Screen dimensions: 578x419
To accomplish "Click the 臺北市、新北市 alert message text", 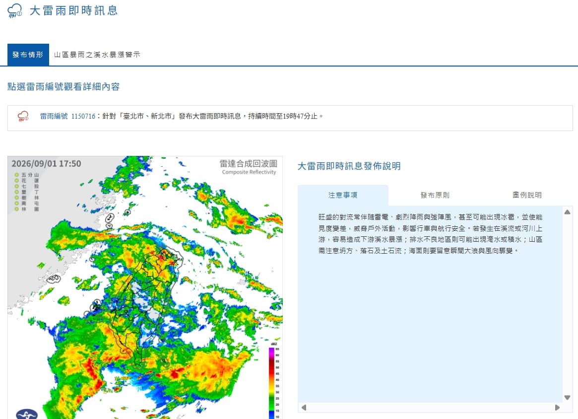I will pos(213,116).
